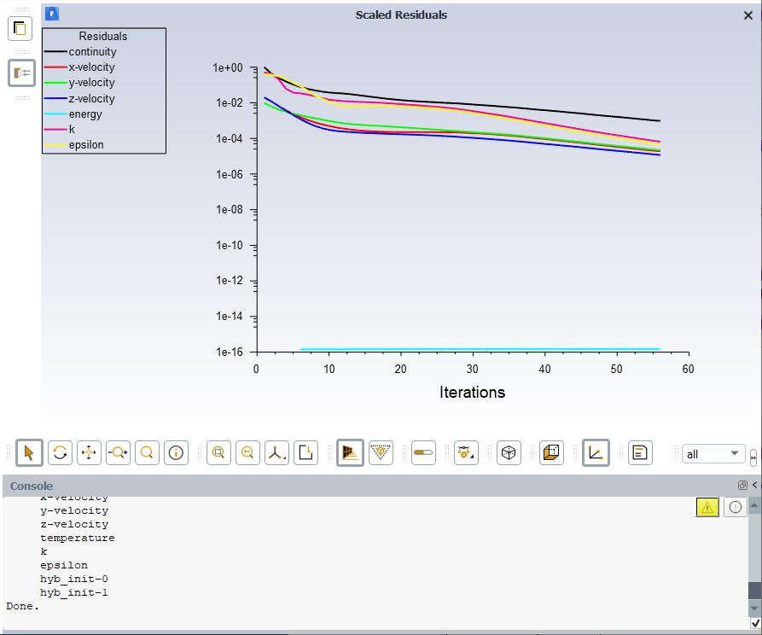The height and width of the screenshot is (635, 762).
Task: Open the axis orientation view icon
Action: 276,453
